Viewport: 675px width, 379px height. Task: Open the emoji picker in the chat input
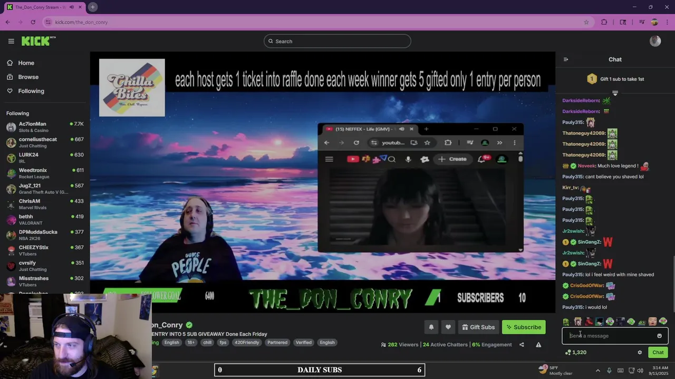(659, 336)
